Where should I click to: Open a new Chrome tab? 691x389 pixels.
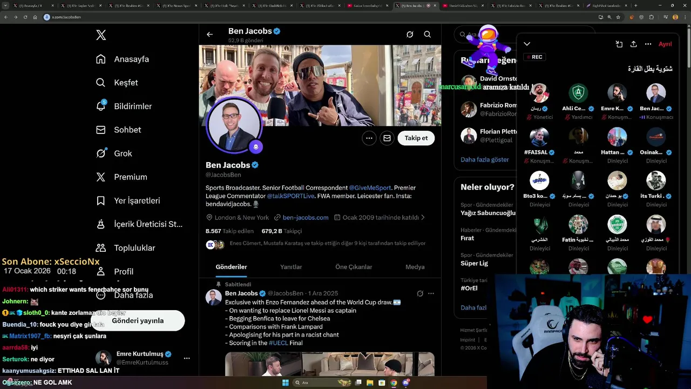coord(636,5)
